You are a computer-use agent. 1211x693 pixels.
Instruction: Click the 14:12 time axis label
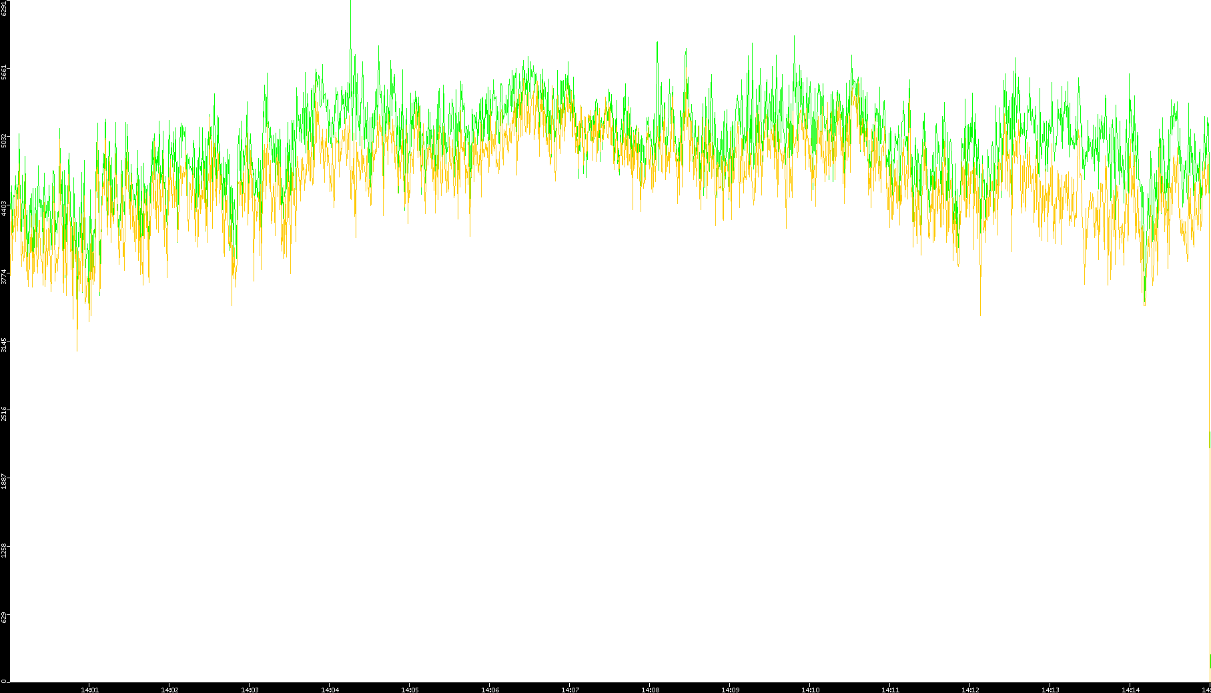click(970, 690)
